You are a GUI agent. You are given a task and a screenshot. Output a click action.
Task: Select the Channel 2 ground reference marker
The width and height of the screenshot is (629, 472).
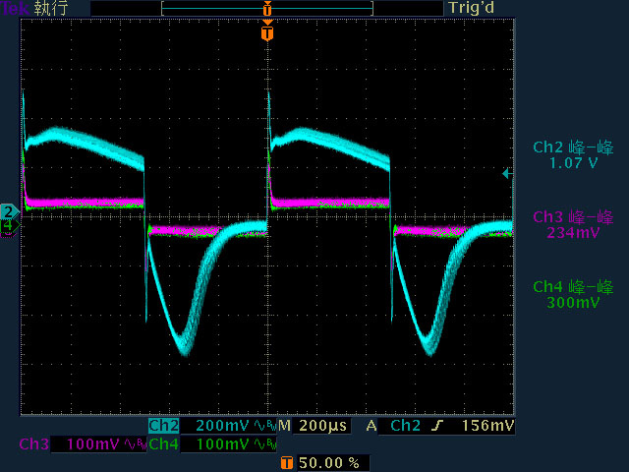tap(9, 212)
